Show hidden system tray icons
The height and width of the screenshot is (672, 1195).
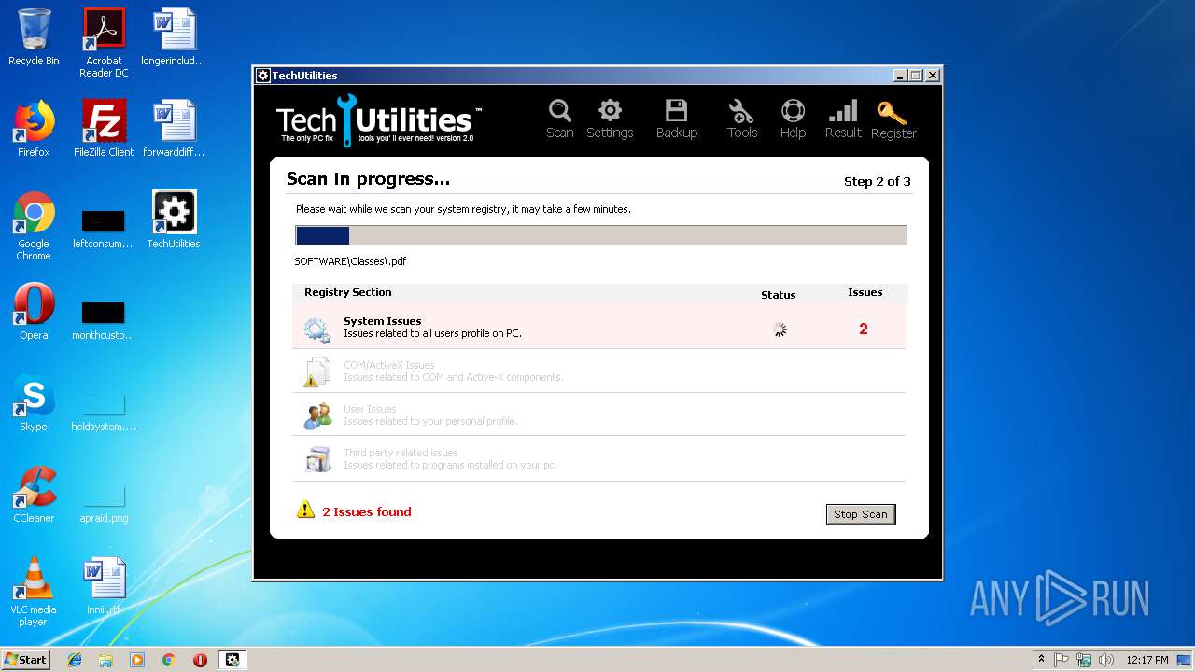coord(1041,660)
